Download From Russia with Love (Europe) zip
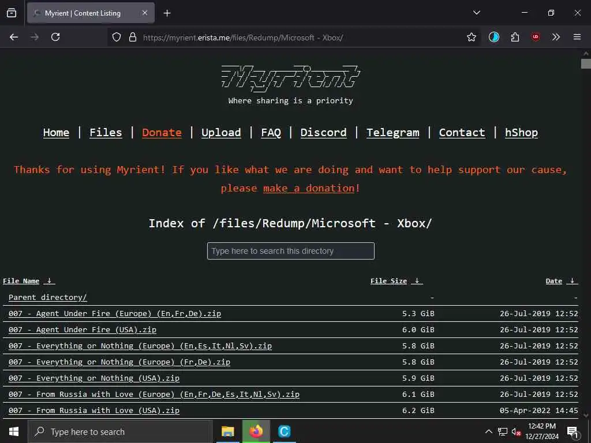Viewport: 591px width, 443px height. [x=154, y=395]
